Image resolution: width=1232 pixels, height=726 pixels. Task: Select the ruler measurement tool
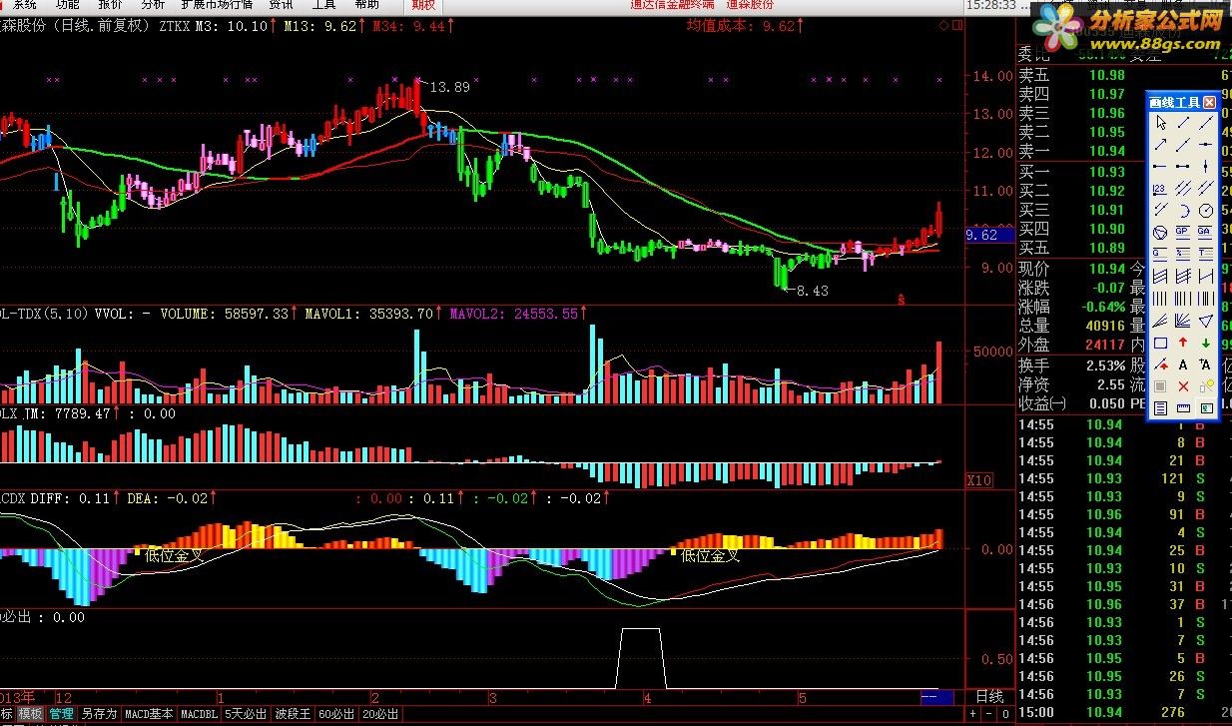[1183, 407]
